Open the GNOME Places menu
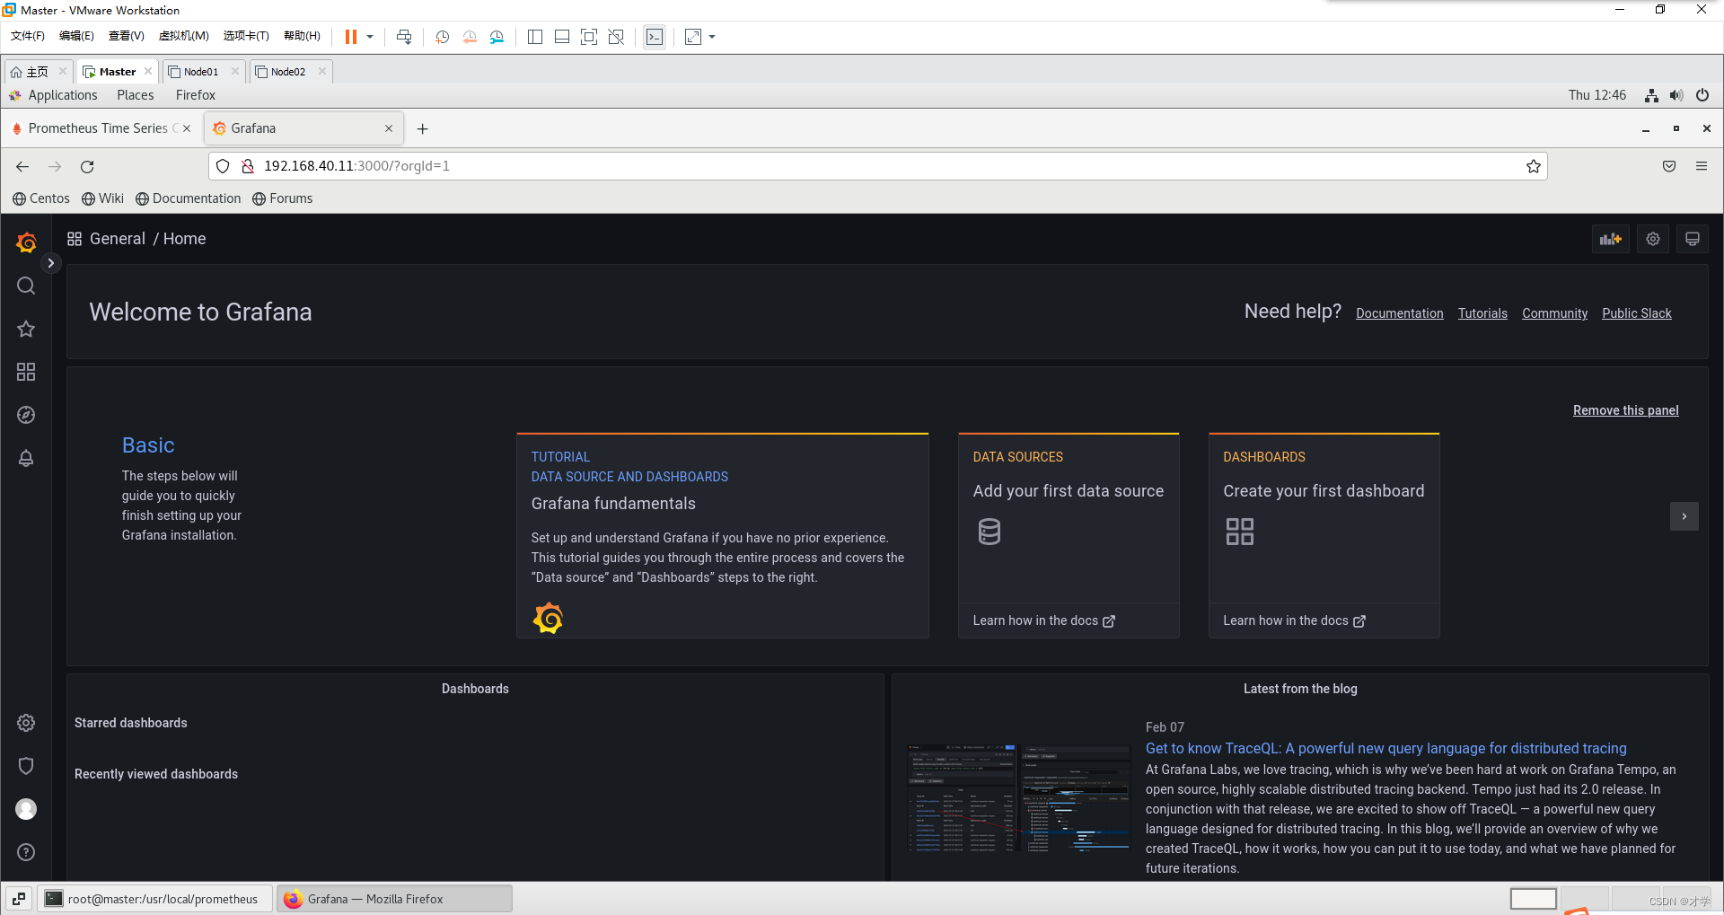 136,95
